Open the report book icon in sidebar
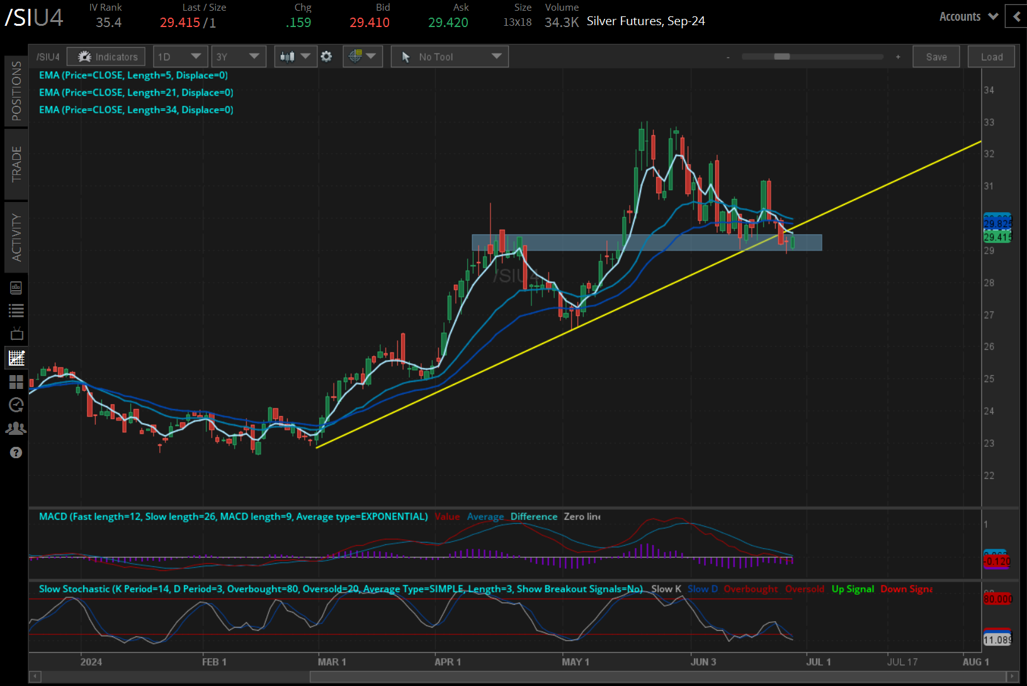The image size is (1027, 686). (x=16, y=288)
